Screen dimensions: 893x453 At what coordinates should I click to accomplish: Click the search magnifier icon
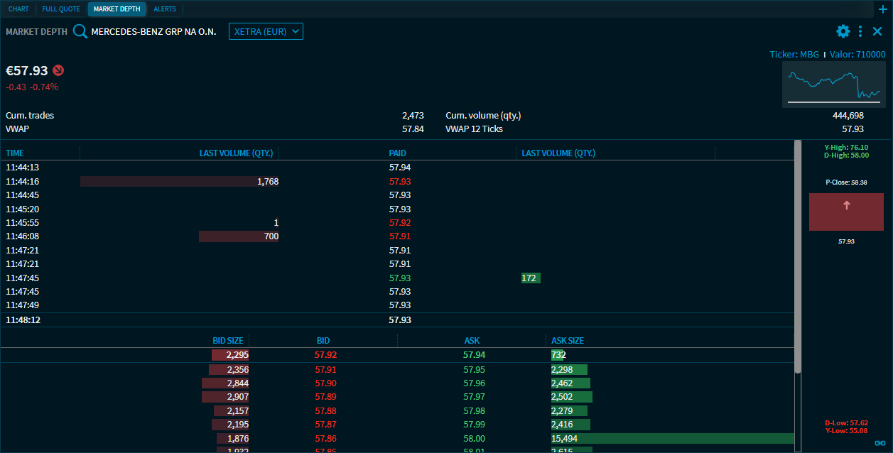click(80, 31)
